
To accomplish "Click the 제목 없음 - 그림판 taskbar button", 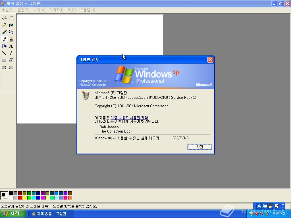I will click(51, 214).
